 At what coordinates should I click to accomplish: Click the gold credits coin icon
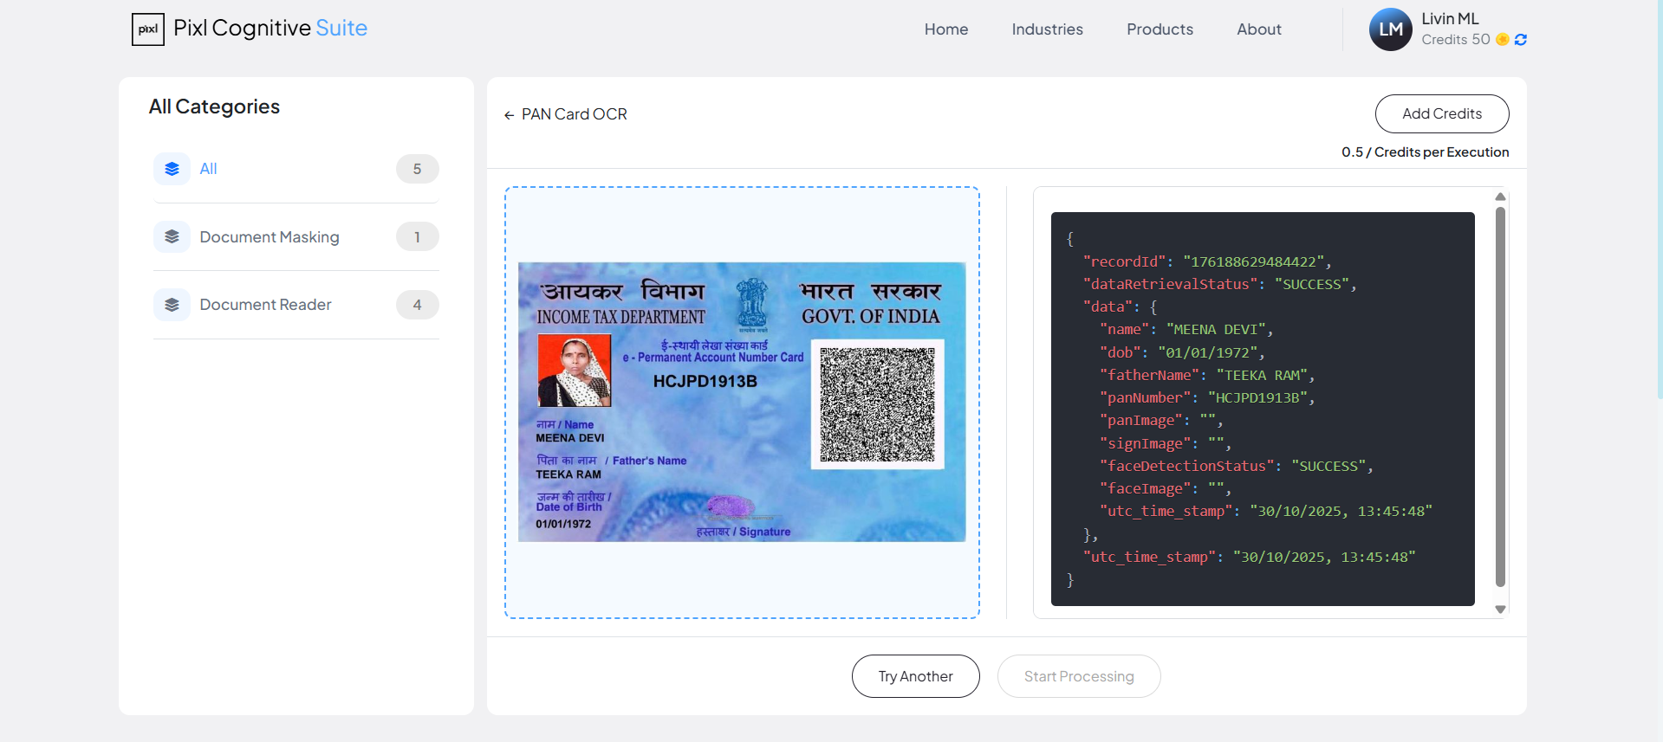pos(1503,40)
